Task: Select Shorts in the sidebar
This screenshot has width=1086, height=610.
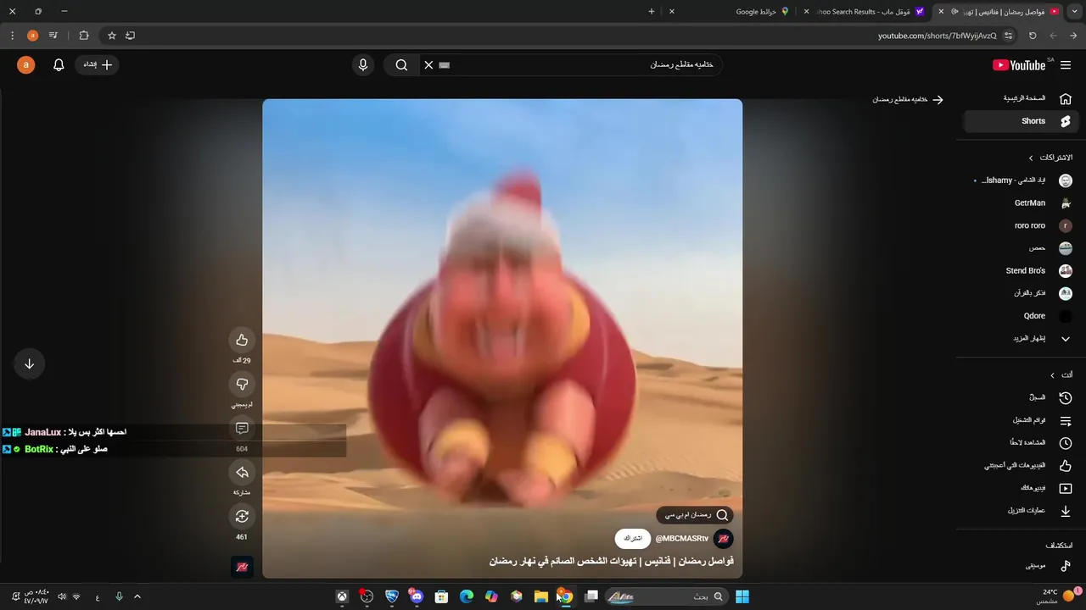Action: (1021, 121)
